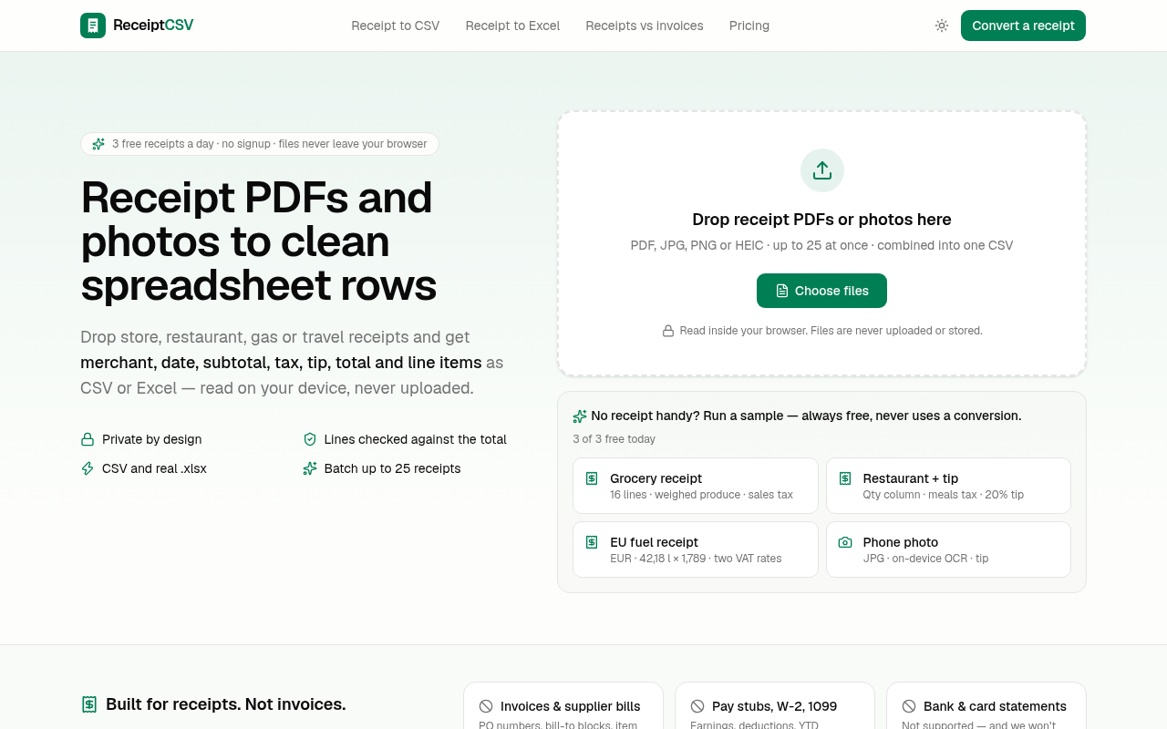The image size is (1167, 729).
Task: Run the EU fuel receipt sample
Action: click(696, 549)
